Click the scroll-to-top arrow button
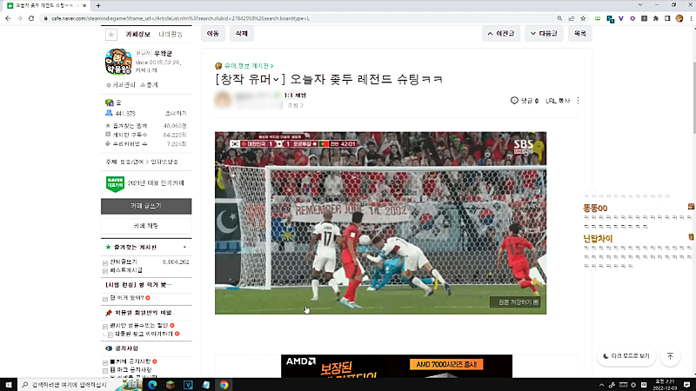The width and height of the screenshot is (696, 391). [x=670, y=356]
